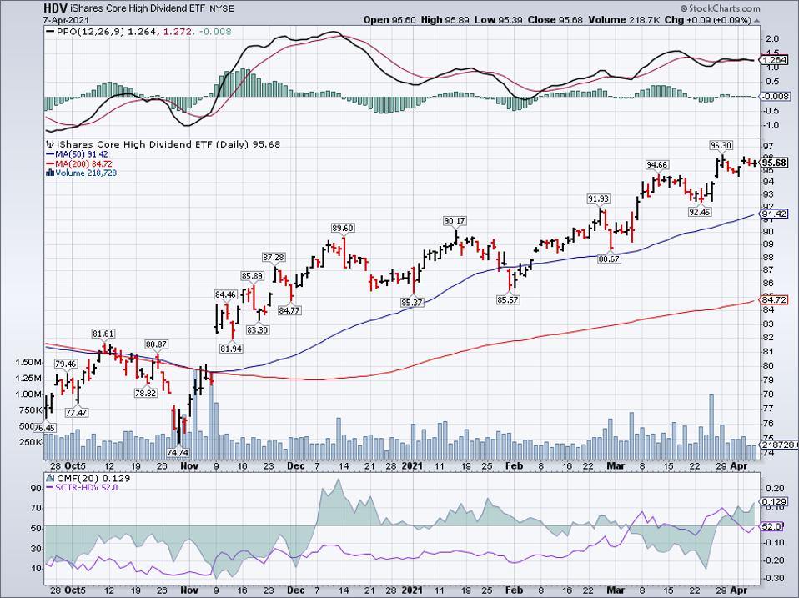
Task: Click the 80.87 price annotation
Action: coord(156,344)
